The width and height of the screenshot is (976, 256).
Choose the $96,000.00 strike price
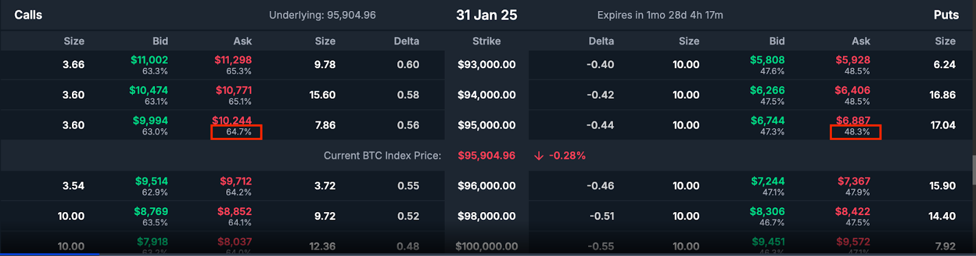(486, 186)
